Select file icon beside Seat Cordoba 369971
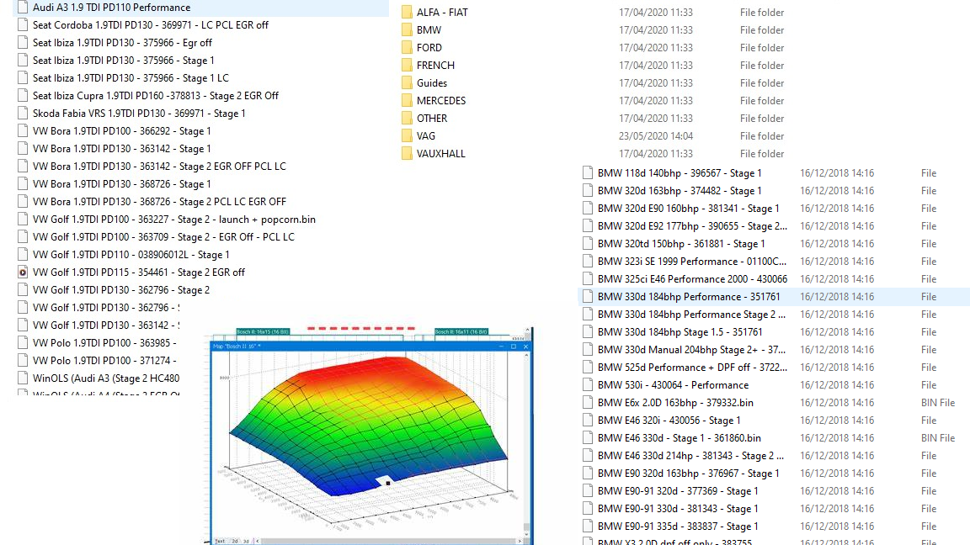Viewport: 970px width, 545px height. pyautogui.click(x=23, y=24)
